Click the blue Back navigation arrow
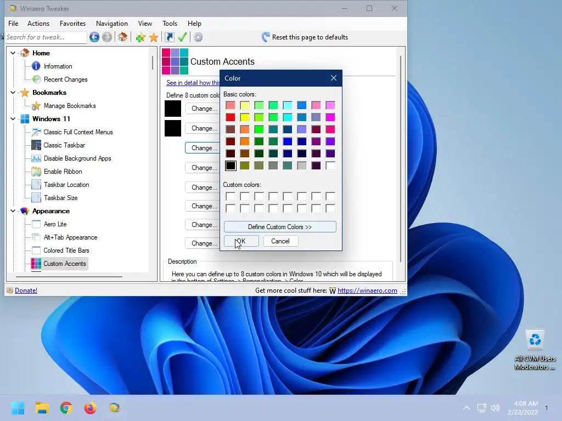562x421 pixels. click(x=94, y=37)
